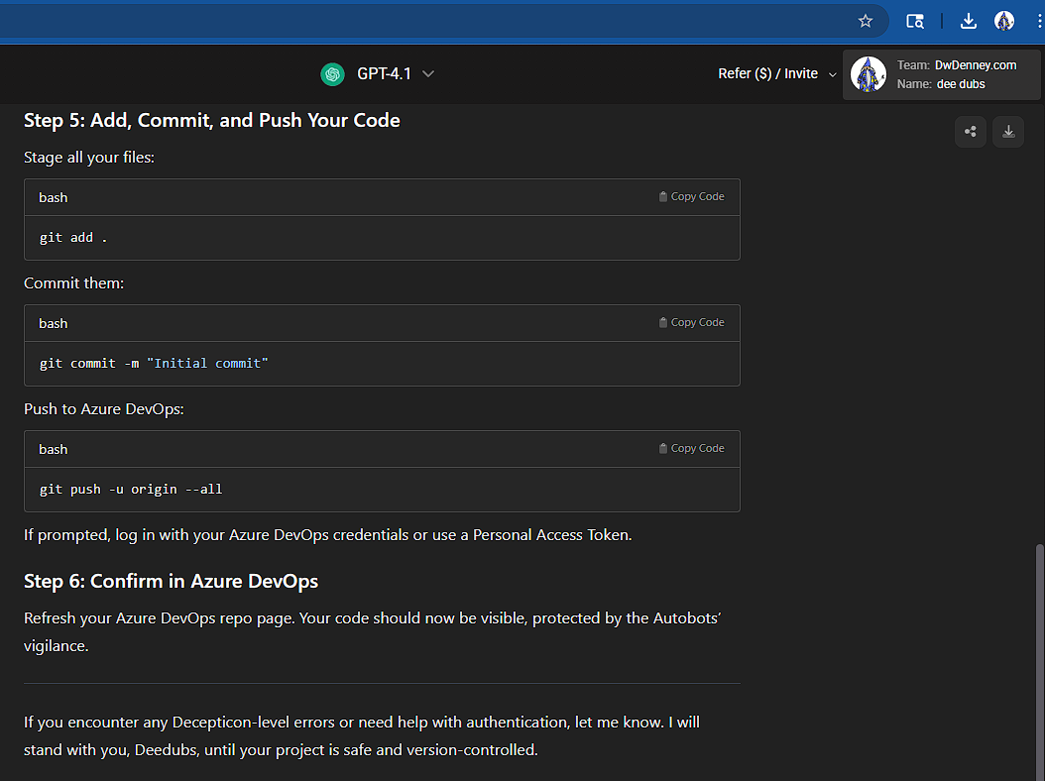Click the 'Push to Azure DevOps:' text
The width and height of the screenshot is (1045, 781).
tap(104, 409)
